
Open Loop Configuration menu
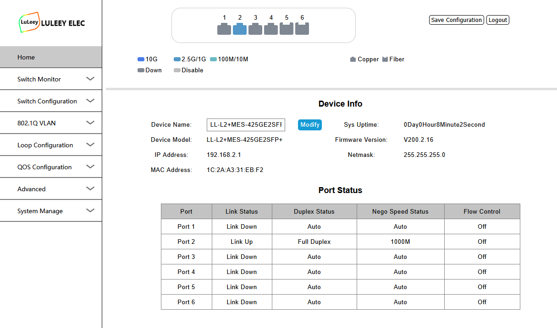[x=51, y=145]
